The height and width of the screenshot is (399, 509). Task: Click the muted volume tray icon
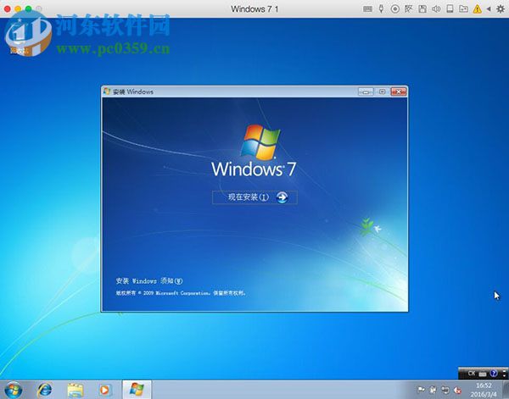[457, 390]
